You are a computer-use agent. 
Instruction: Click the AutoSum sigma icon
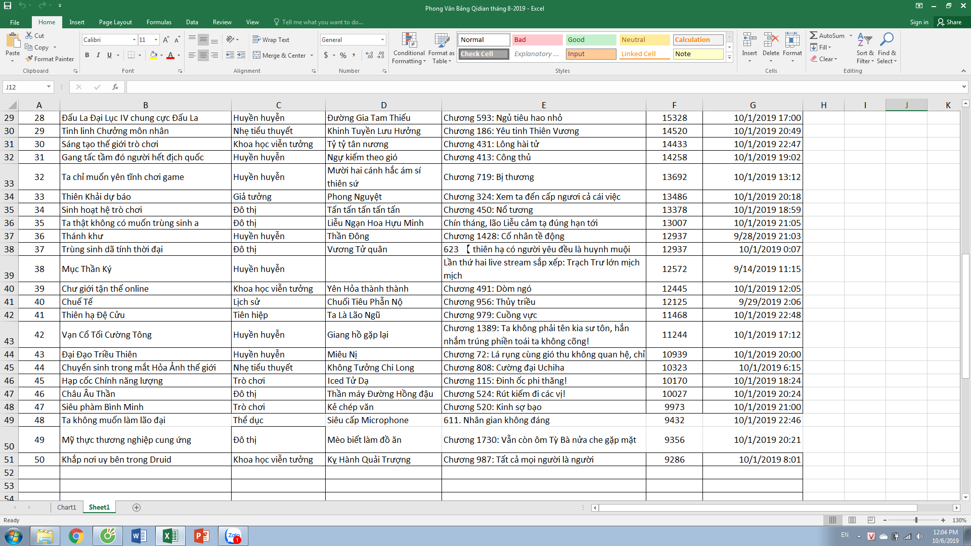pos(813,35)
